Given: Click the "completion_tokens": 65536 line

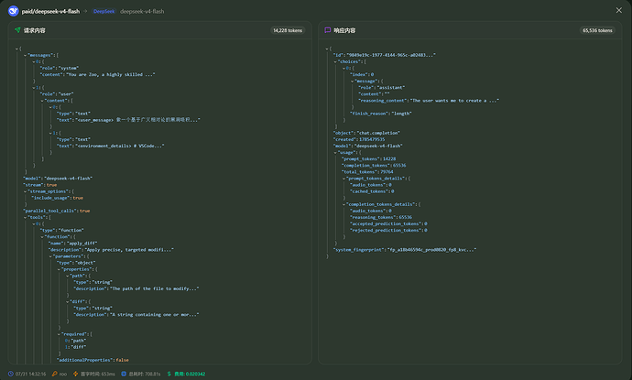Looking at the screenshot, I should click(x=374, y=165).
